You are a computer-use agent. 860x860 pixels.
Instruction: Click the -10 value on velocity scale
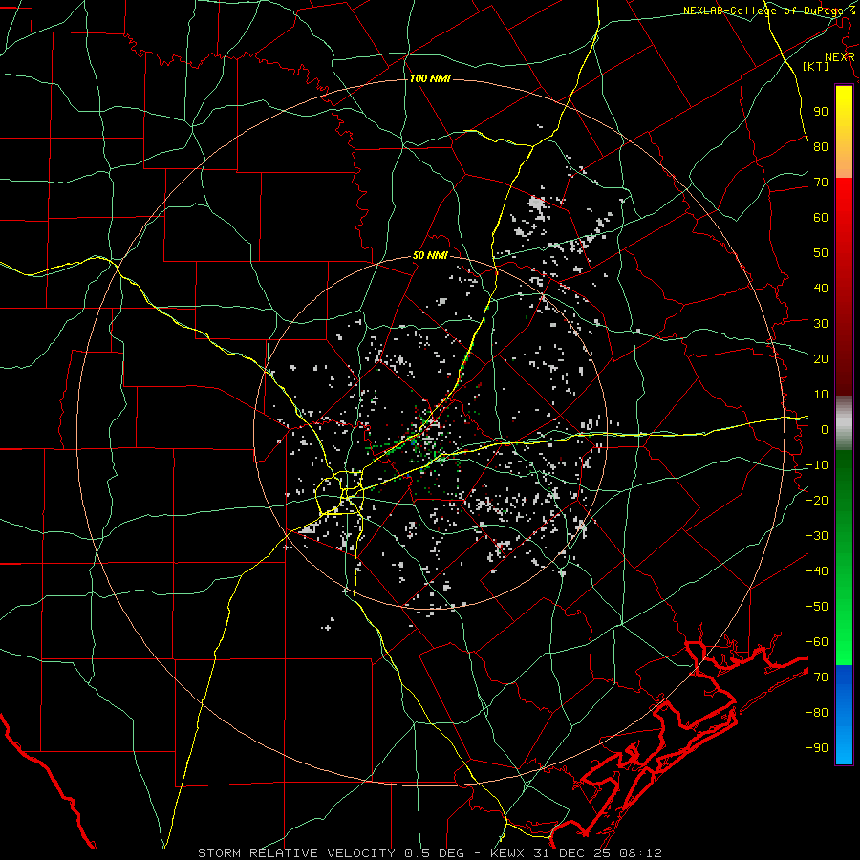pos(817,465)
